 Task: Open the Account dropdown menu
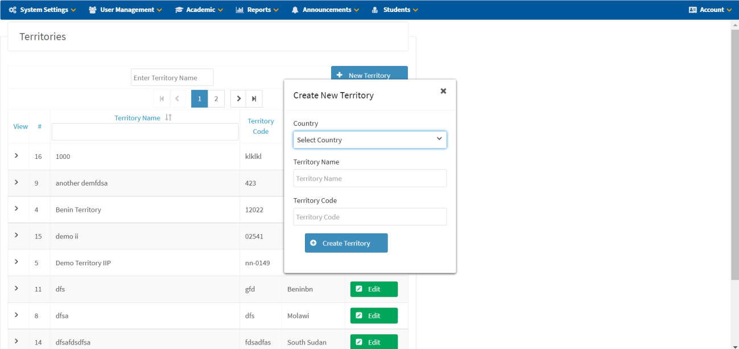click(x=710, y=10)
